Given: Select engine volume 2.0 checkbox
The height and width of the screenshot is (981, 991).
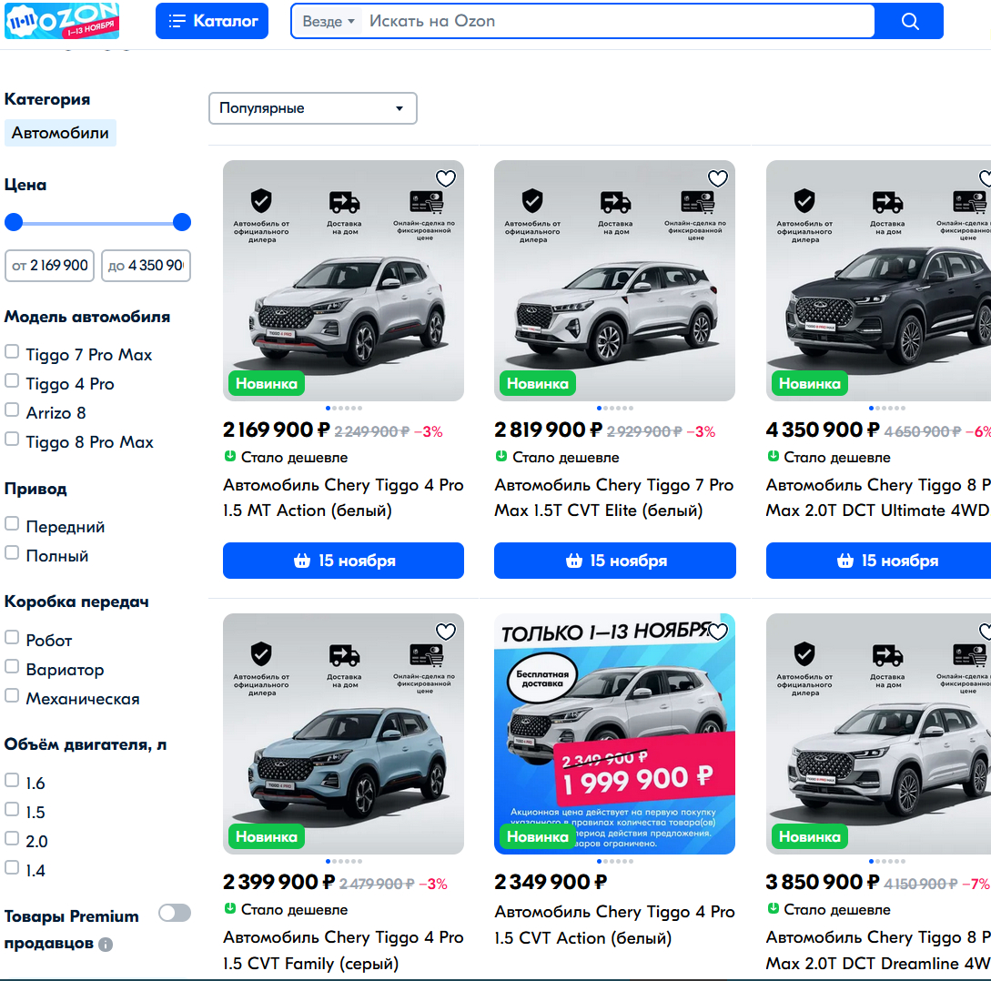Looking at the screenshot, I should point(12,839).
